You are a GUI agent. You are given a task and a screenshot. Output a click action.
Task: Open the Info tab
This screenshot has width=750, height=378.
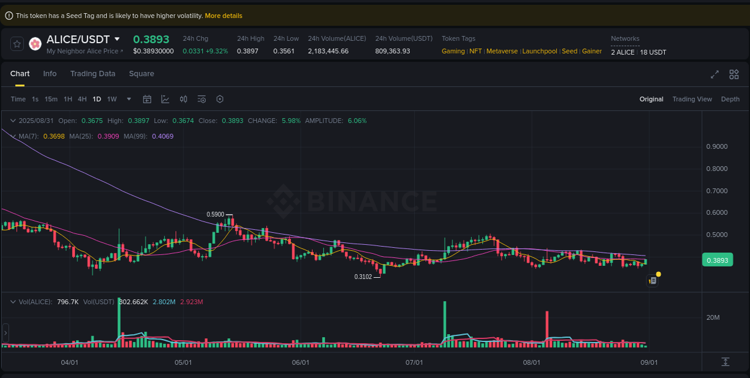pyautogui.click(x=50, y=73)
